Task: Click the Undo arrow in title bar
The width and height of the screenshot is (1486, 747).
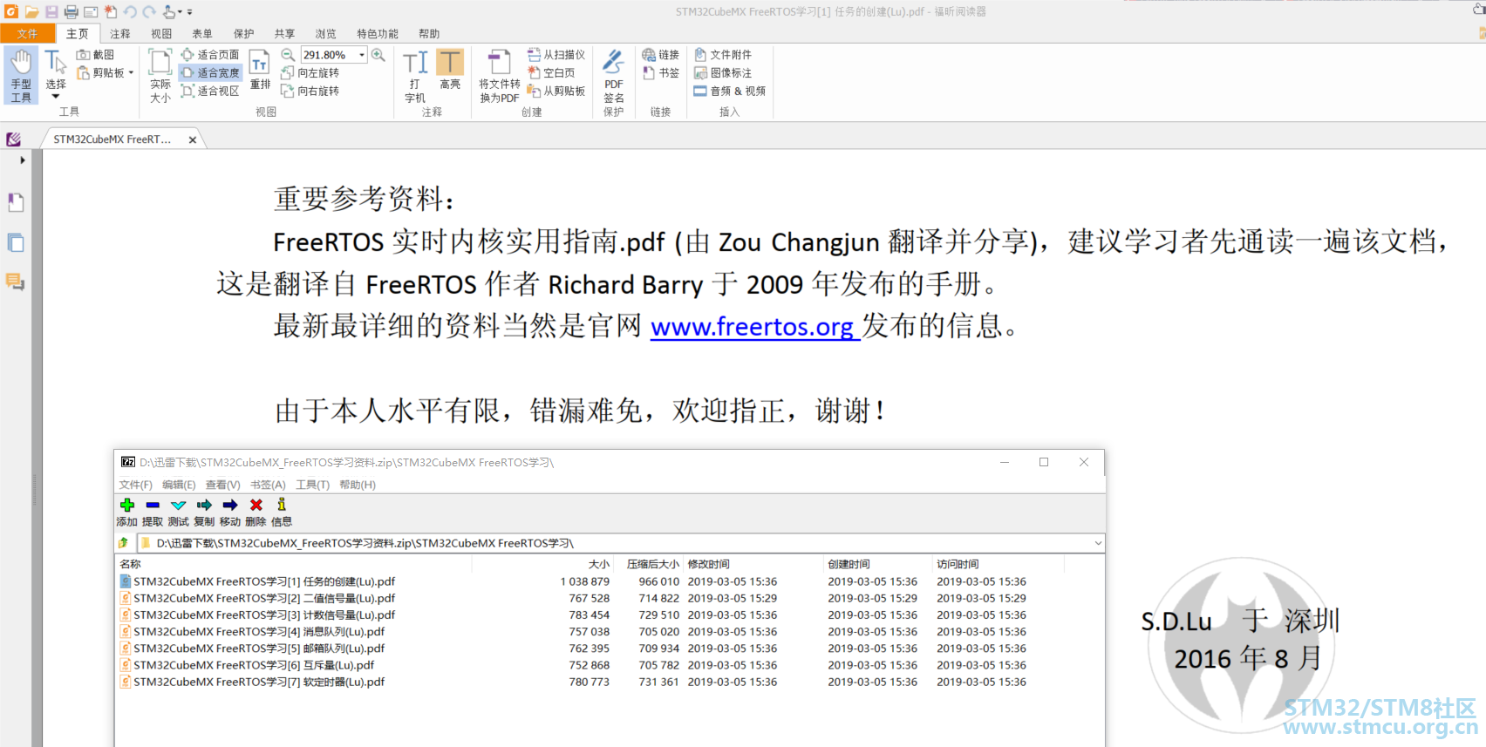Action: [130, 12]
